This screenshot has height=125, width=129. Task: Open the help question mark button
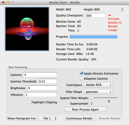(122, 10)
